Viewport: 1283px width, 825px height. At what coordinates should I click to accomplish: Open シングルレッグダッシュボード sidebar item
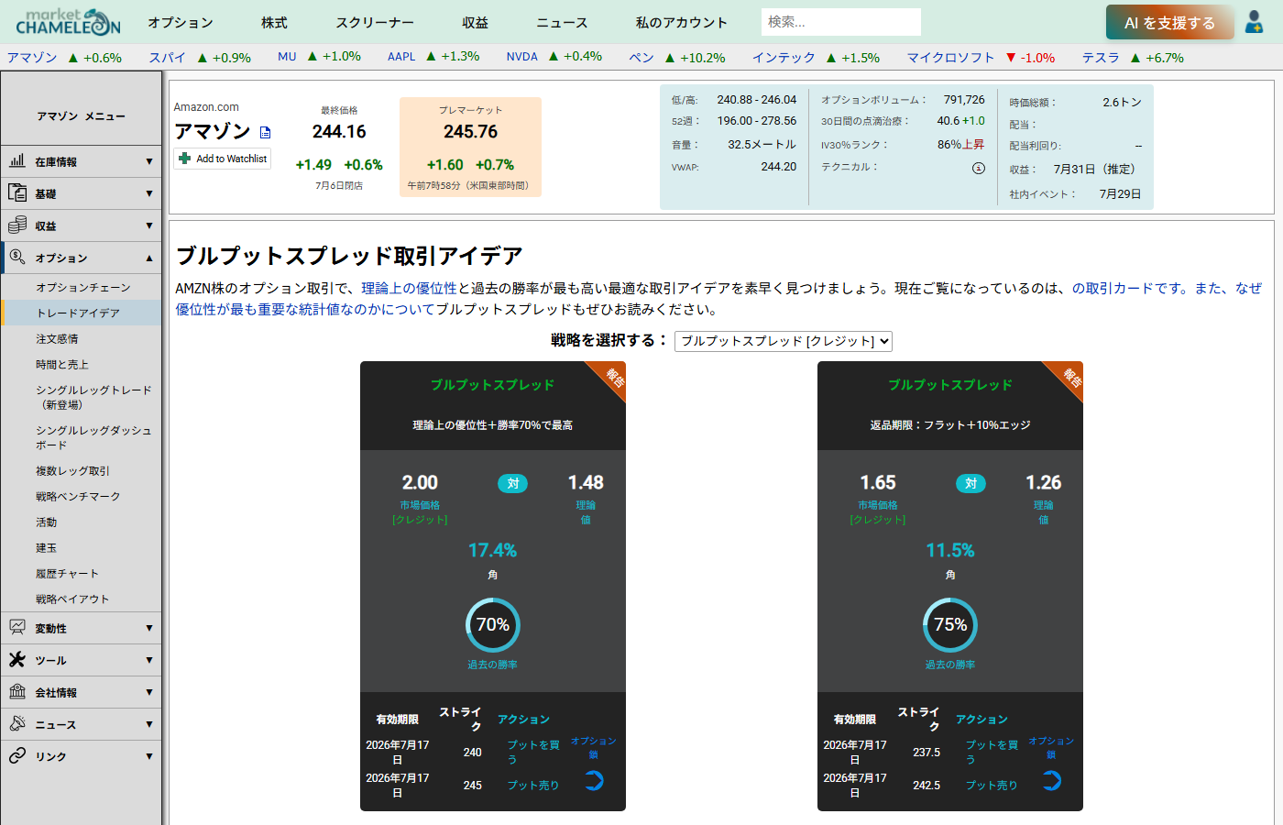pos(93,437)
